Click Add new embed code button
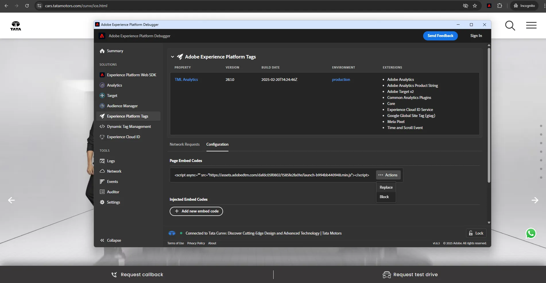546x283 pixels. coord(196,211)
